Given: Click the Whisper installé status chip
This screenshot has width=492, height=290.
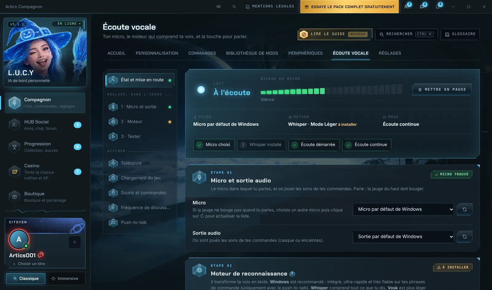Looking at the screenshot, I should tap(261, 145).
